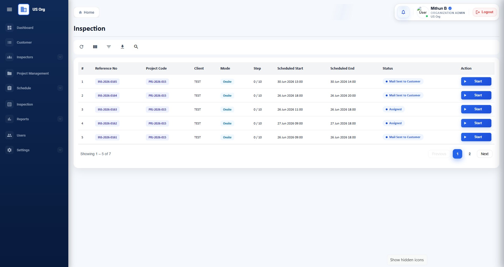Click the Project Code column header
Viewport: 504px width, 267px height.
point(156,68)
